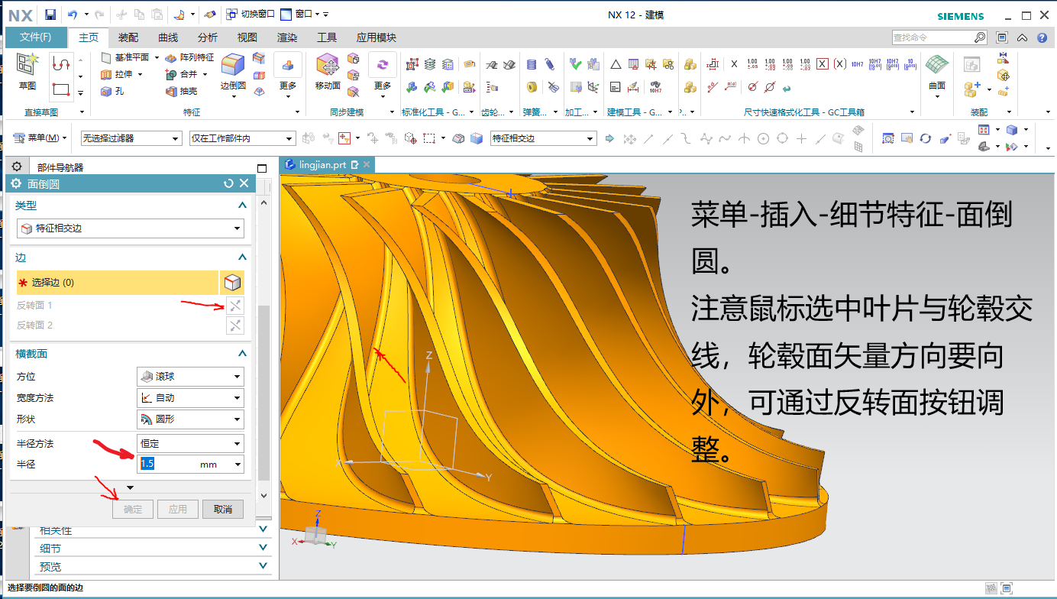Screen dimensions: 1057x599
Task: Open the 方位 滚球 dropdown
Action: coord(190,377)
